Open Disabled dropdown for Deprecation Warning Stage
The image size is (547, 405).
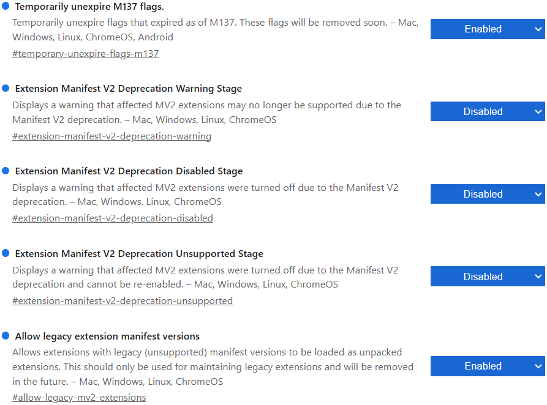[x=488, y=111]
